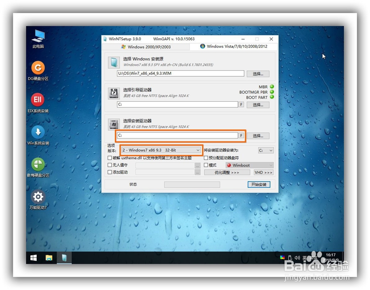Enable the 模式 checkbox
The width and height of the screenshot is (370, 290).
[x=206, y=165]
